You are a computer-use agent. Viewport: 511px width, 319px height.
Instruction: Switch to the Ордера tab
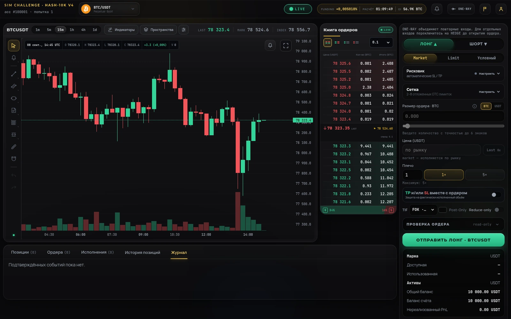58,252
